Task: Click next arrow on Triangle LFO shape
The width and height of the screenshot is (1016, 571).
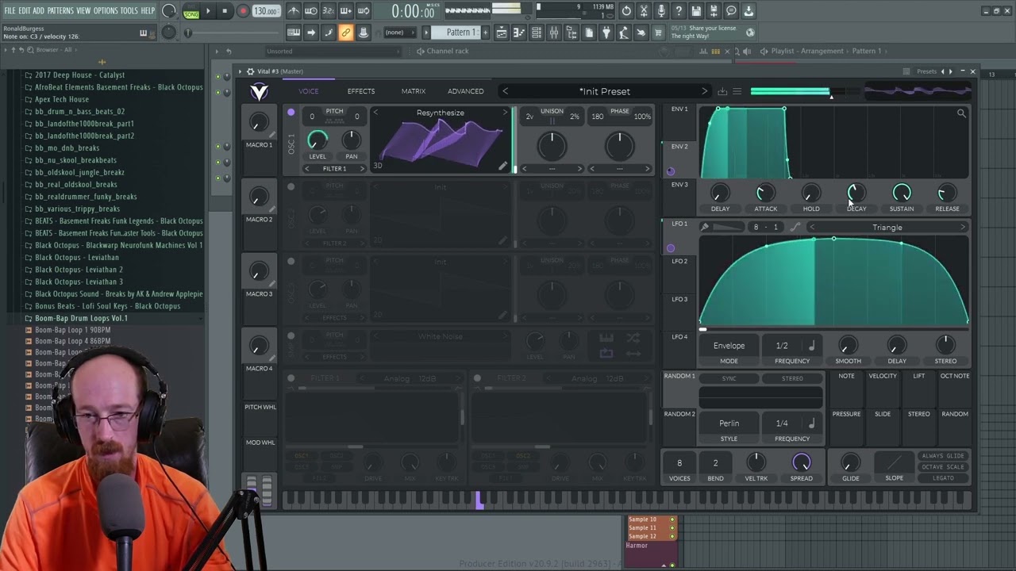Action: coord(963,228)
